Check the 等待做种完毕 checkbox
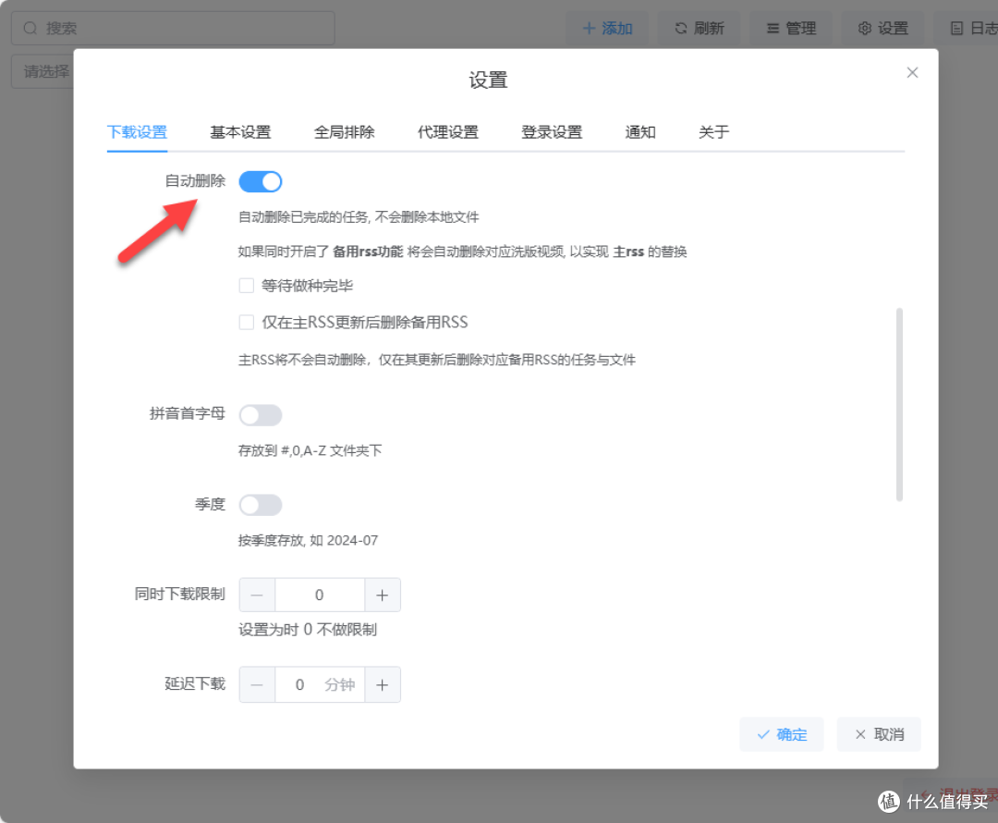This screenshot has width=998, height=823. point(247,287)
